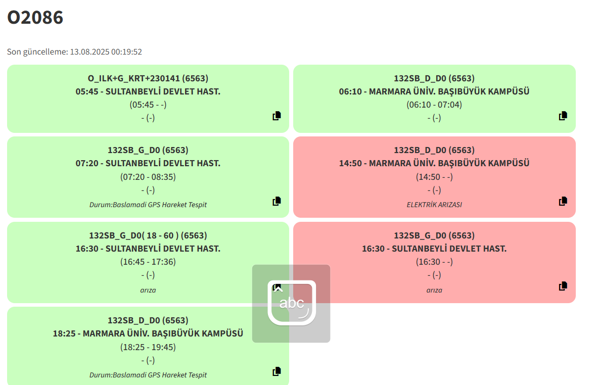Click the (16:45 - 17:36) time range
Screen dimensions: 595x385
pos(148,262)
